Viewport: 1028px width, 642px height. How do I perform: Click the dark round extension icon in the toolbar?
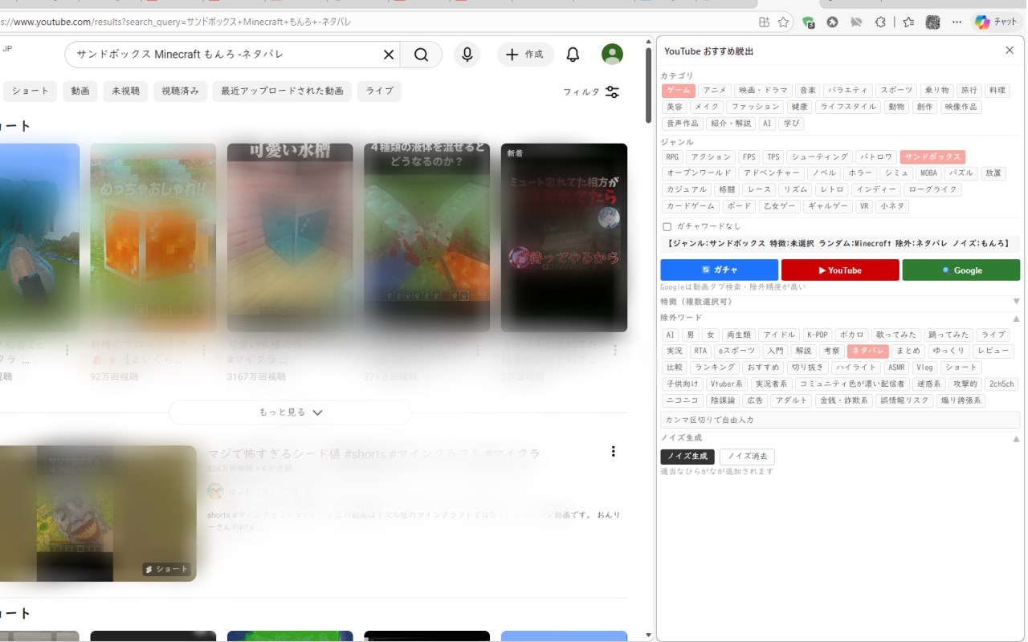coord(833,22)
